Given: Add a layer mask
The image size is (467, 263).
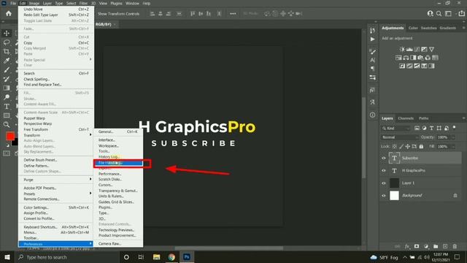Looking at the screenshot, I should pyautogui.click(x=417, y=246).
